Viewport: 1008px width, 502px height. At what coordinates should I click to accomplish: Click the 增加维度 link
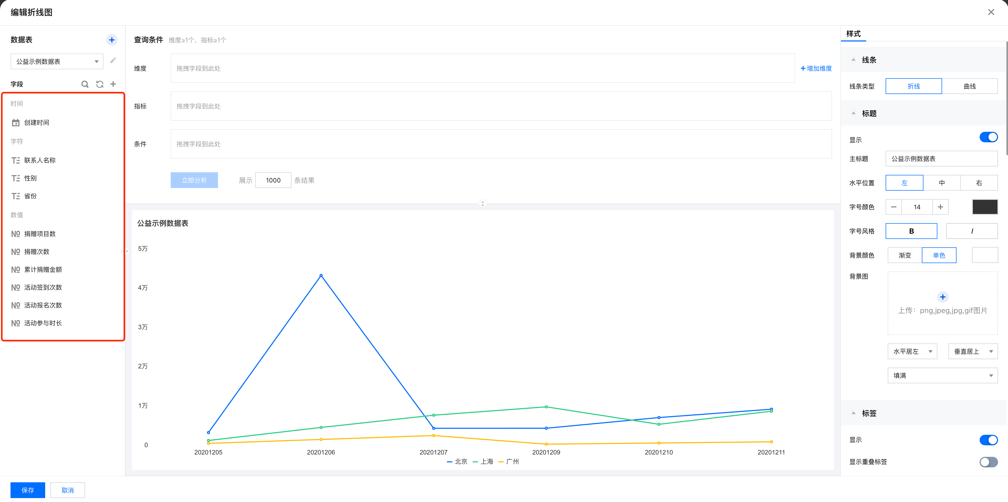tap(816, 69)
